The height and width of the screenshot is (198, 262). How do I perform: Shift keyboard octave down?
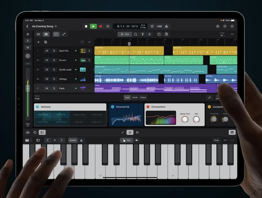pyautogui.click(x=48, y=140)
